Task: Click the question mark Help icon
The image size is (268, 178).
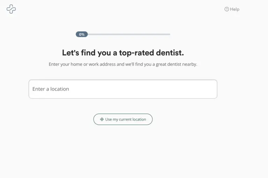Action: 226,9
